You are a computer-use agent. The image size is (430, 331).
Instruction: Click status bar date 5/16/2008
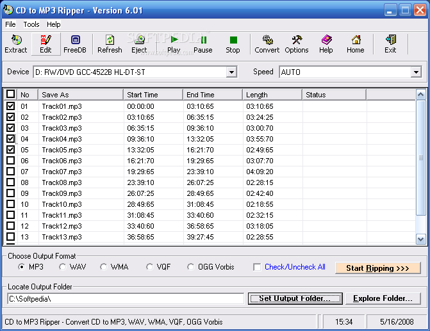pos(397,321)
